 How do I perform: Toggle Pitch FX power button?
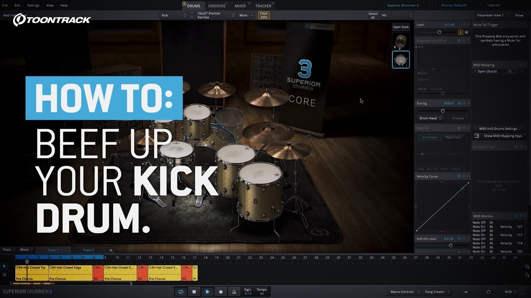coord(459,128)
